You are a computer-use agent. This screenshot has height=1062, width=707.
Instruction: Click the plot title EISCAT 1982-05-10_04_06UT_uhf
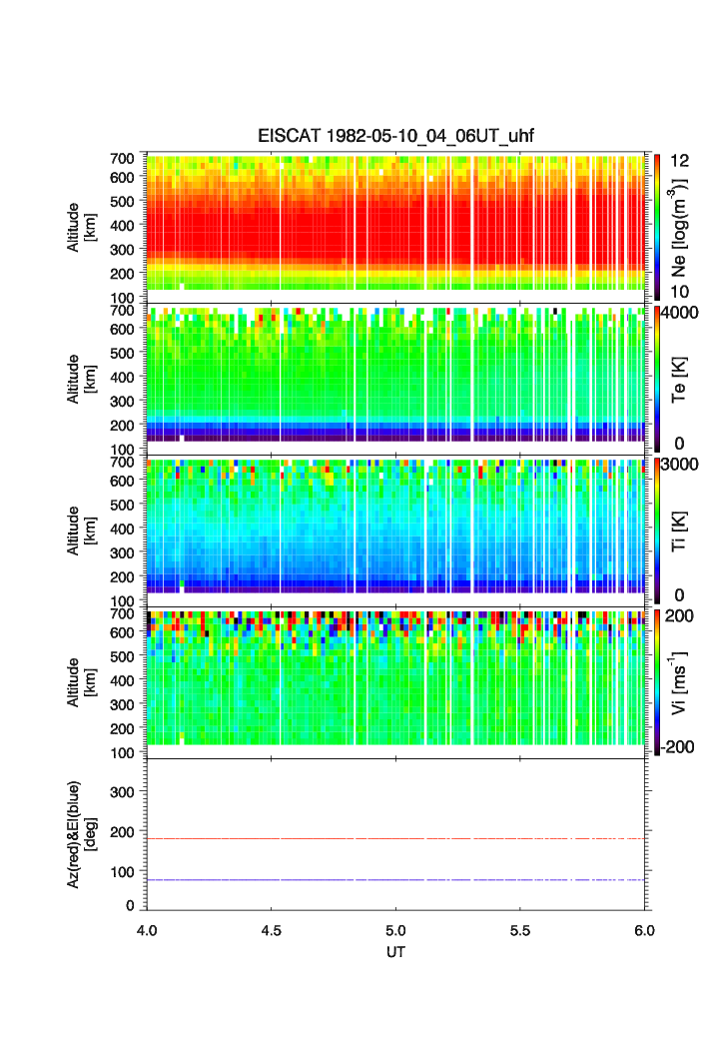(395, 136)
